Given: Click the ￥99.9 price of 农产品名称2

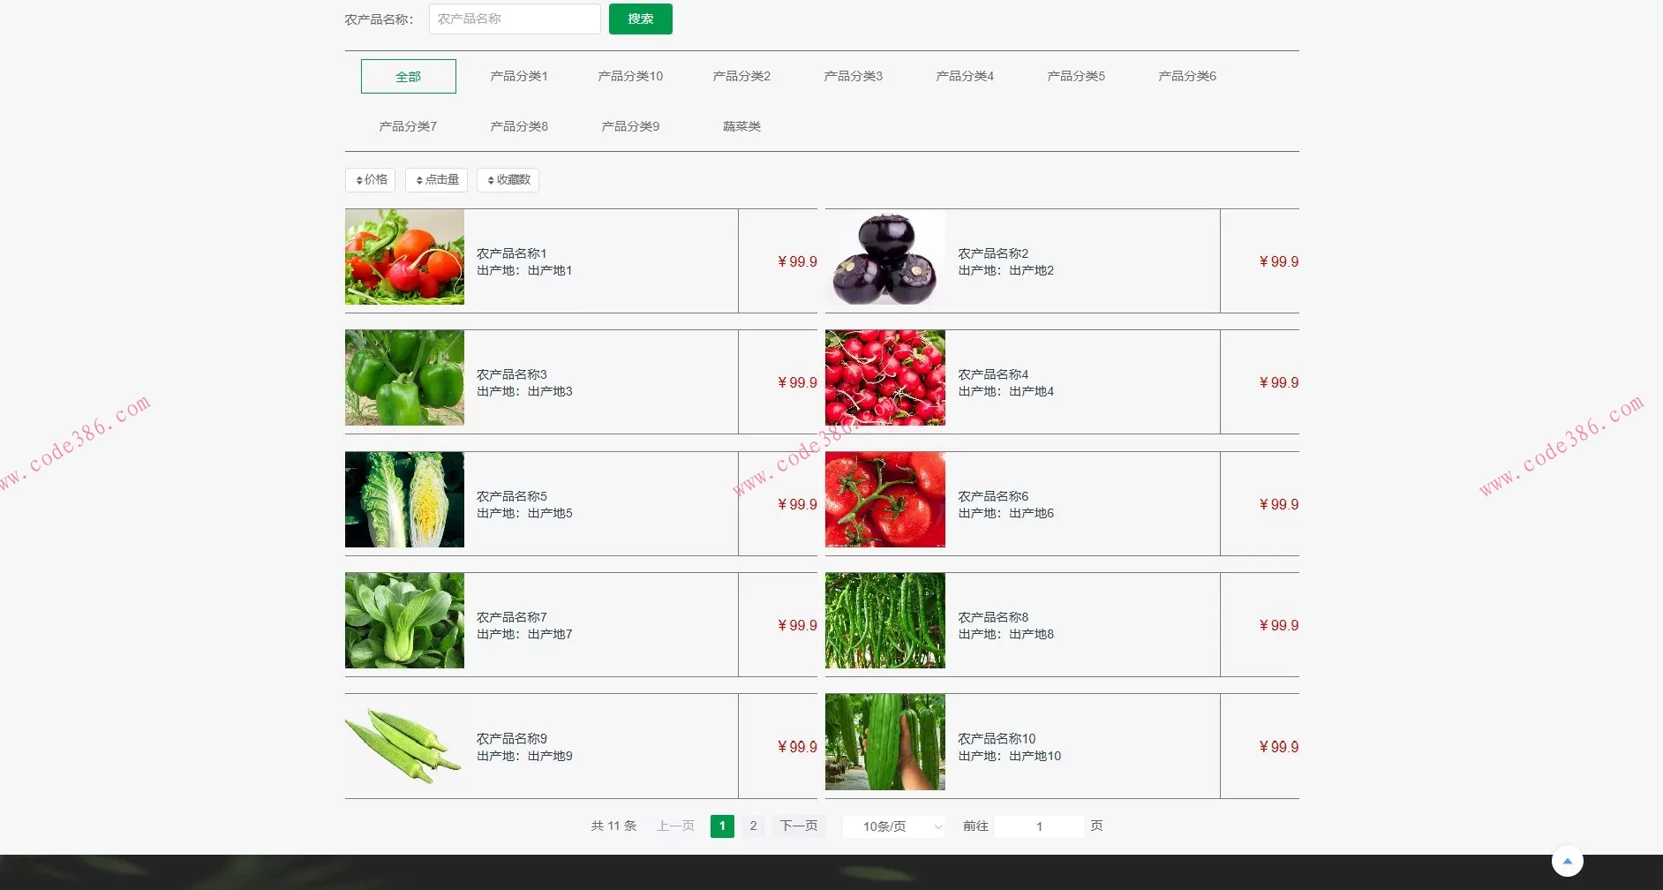Looking at the screenshot, I should coord(1279,262).
